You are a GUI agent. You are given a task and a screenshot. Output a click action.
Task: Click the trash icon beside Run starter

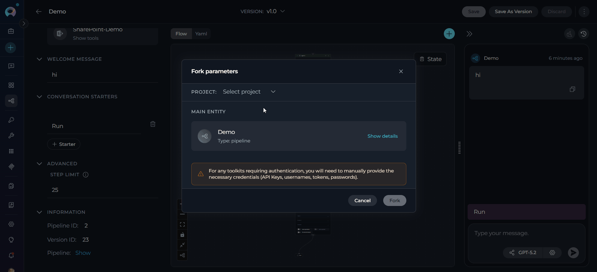(153, 124)
